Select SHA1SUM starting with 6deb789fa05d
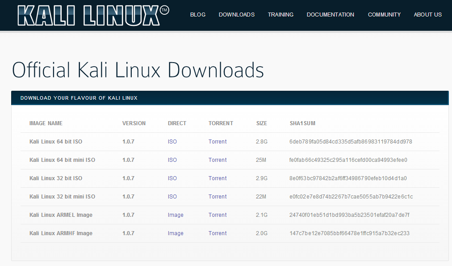This screenshot has width=452, height=266. [351, 142]
